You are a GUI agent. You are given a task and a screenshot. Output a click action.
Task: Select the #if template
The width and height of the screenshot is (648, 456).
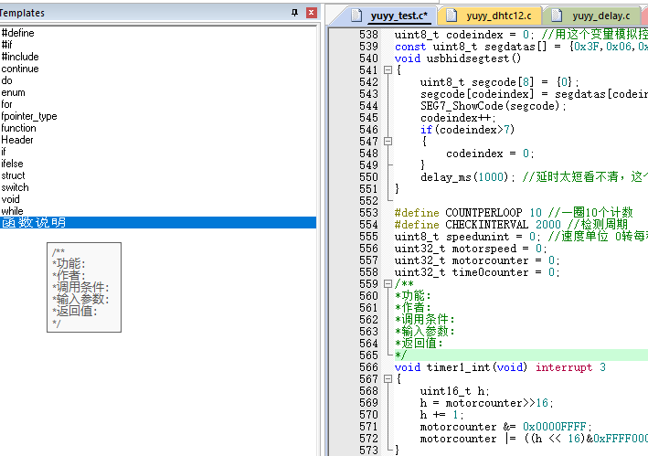pyautogui.click(x=158, y=45)
